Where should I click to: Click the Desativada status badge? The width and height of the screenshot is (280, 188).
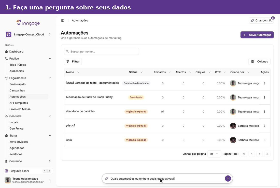136,97
